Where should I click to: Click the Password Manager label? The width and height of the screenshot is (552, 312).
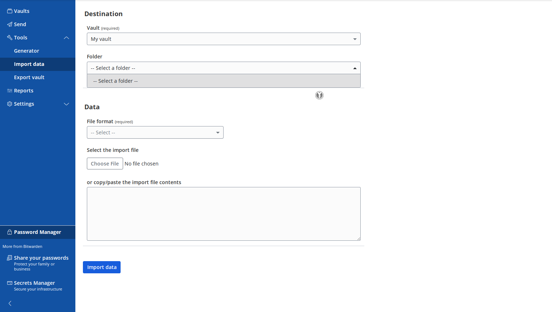click(x=38, y=232)
